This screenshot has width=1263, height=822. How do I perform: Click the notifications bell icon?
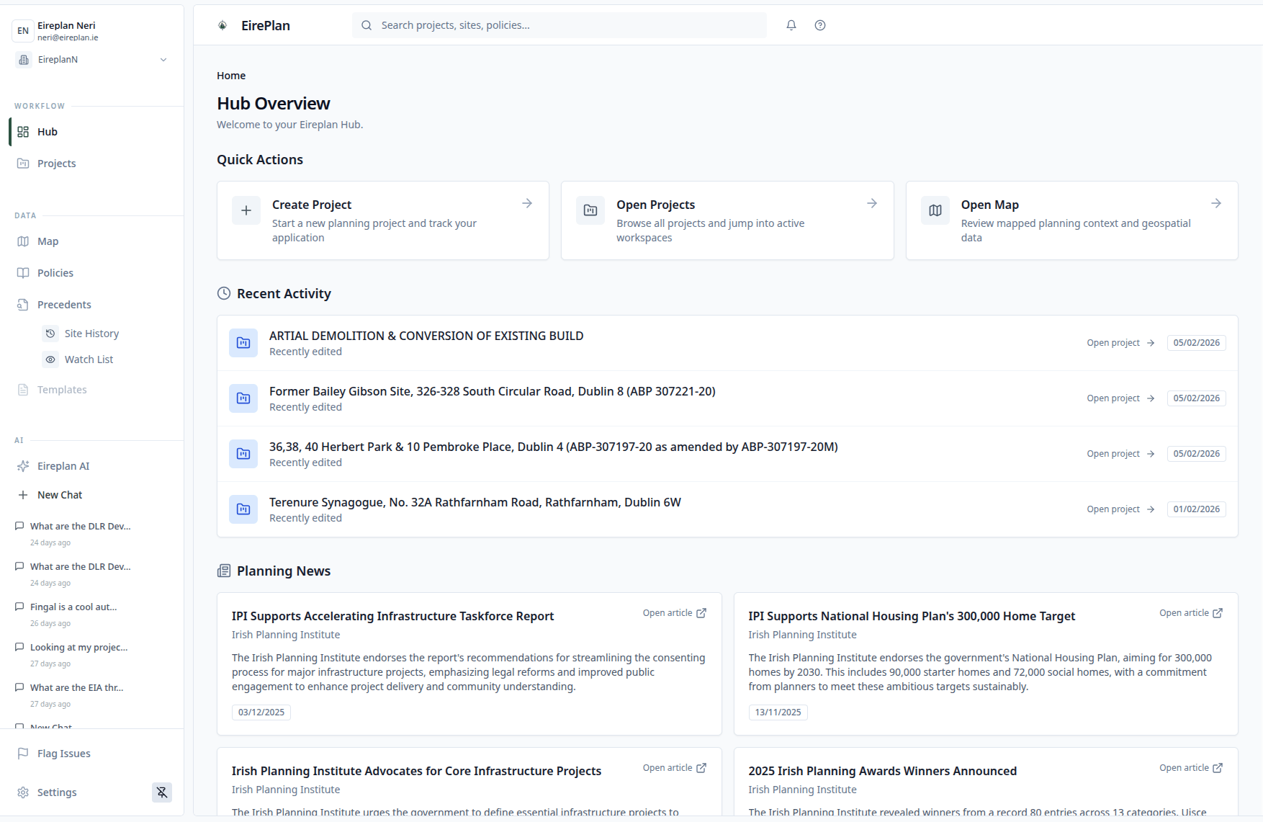[791, 25]
